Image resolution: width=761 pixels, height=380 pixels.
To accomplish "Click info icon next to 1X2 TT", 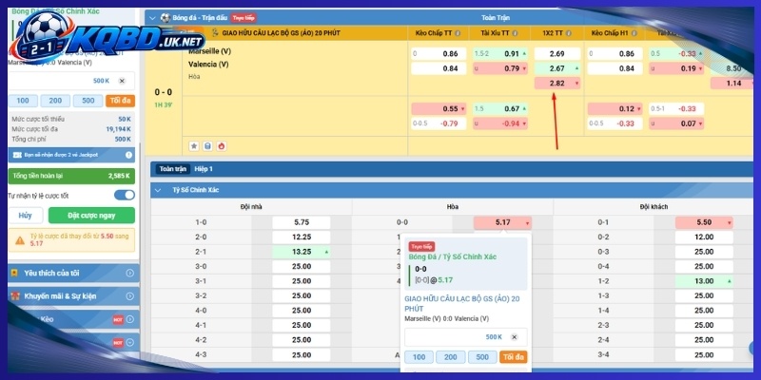I will tap(568, 33).
